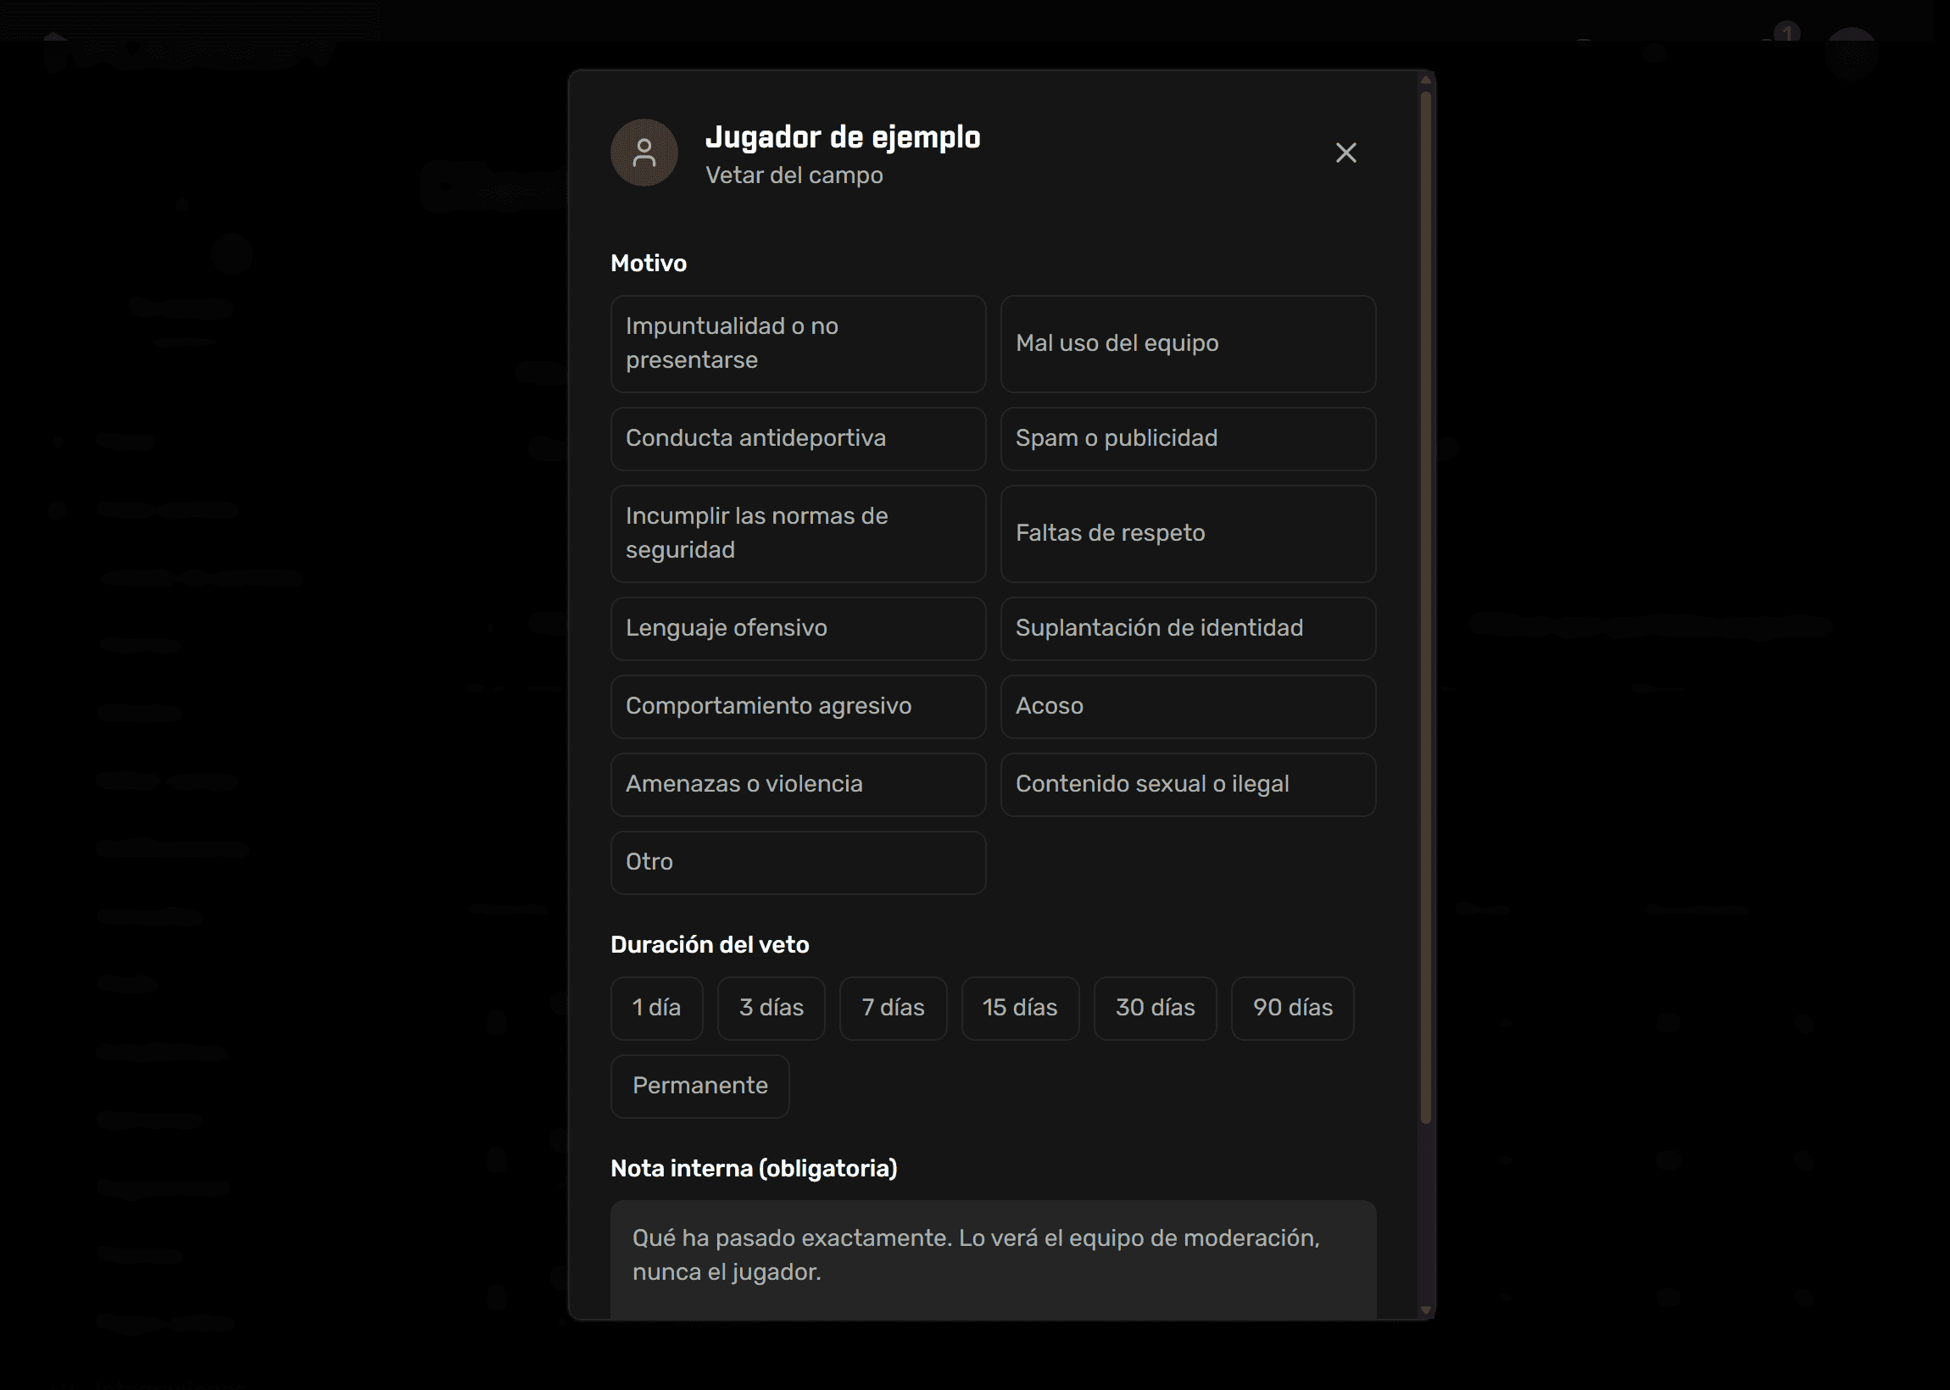This screenshot has width=1950, height=1390.
Task: Choose Comportamiento agresivo reason
Action: 798,707
